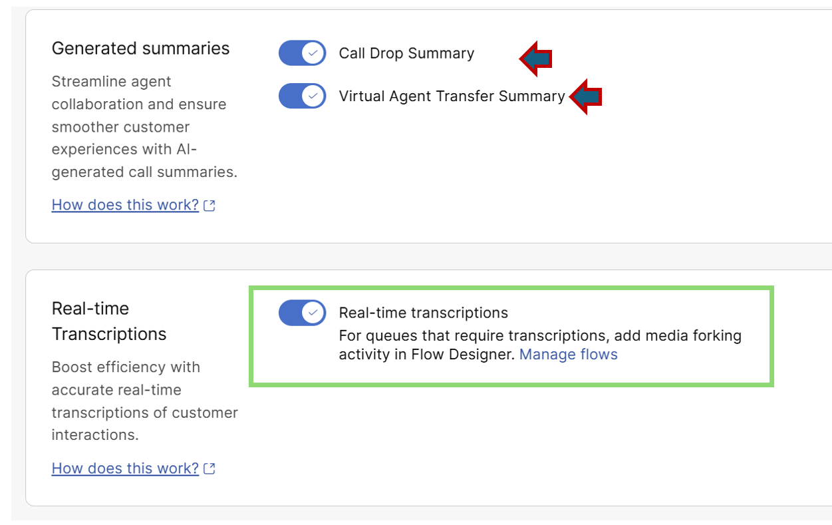The width and height of the screenshot is (832, 525).
Task: Click red arrow beside Call Drop Summary
Action: (536, 59)
